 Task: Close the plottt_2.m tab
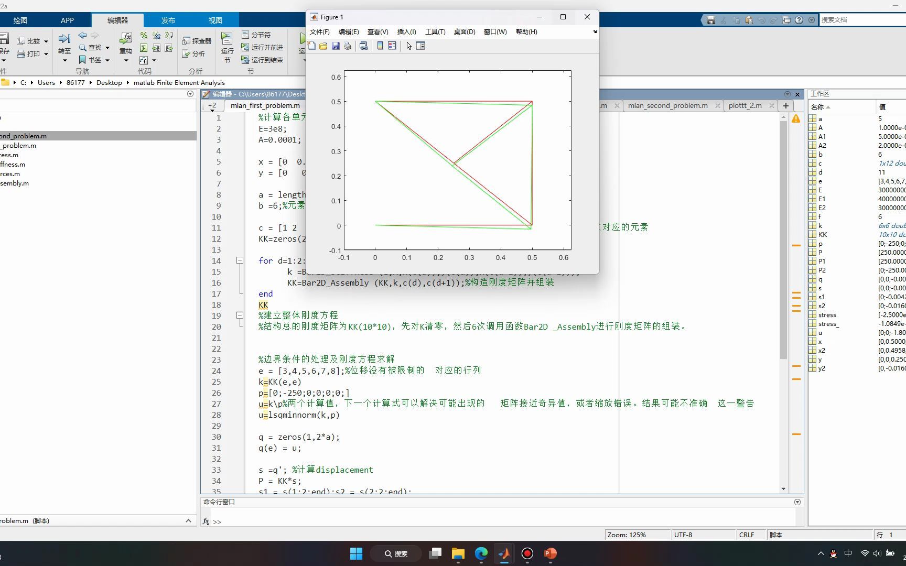click(772, 106)
